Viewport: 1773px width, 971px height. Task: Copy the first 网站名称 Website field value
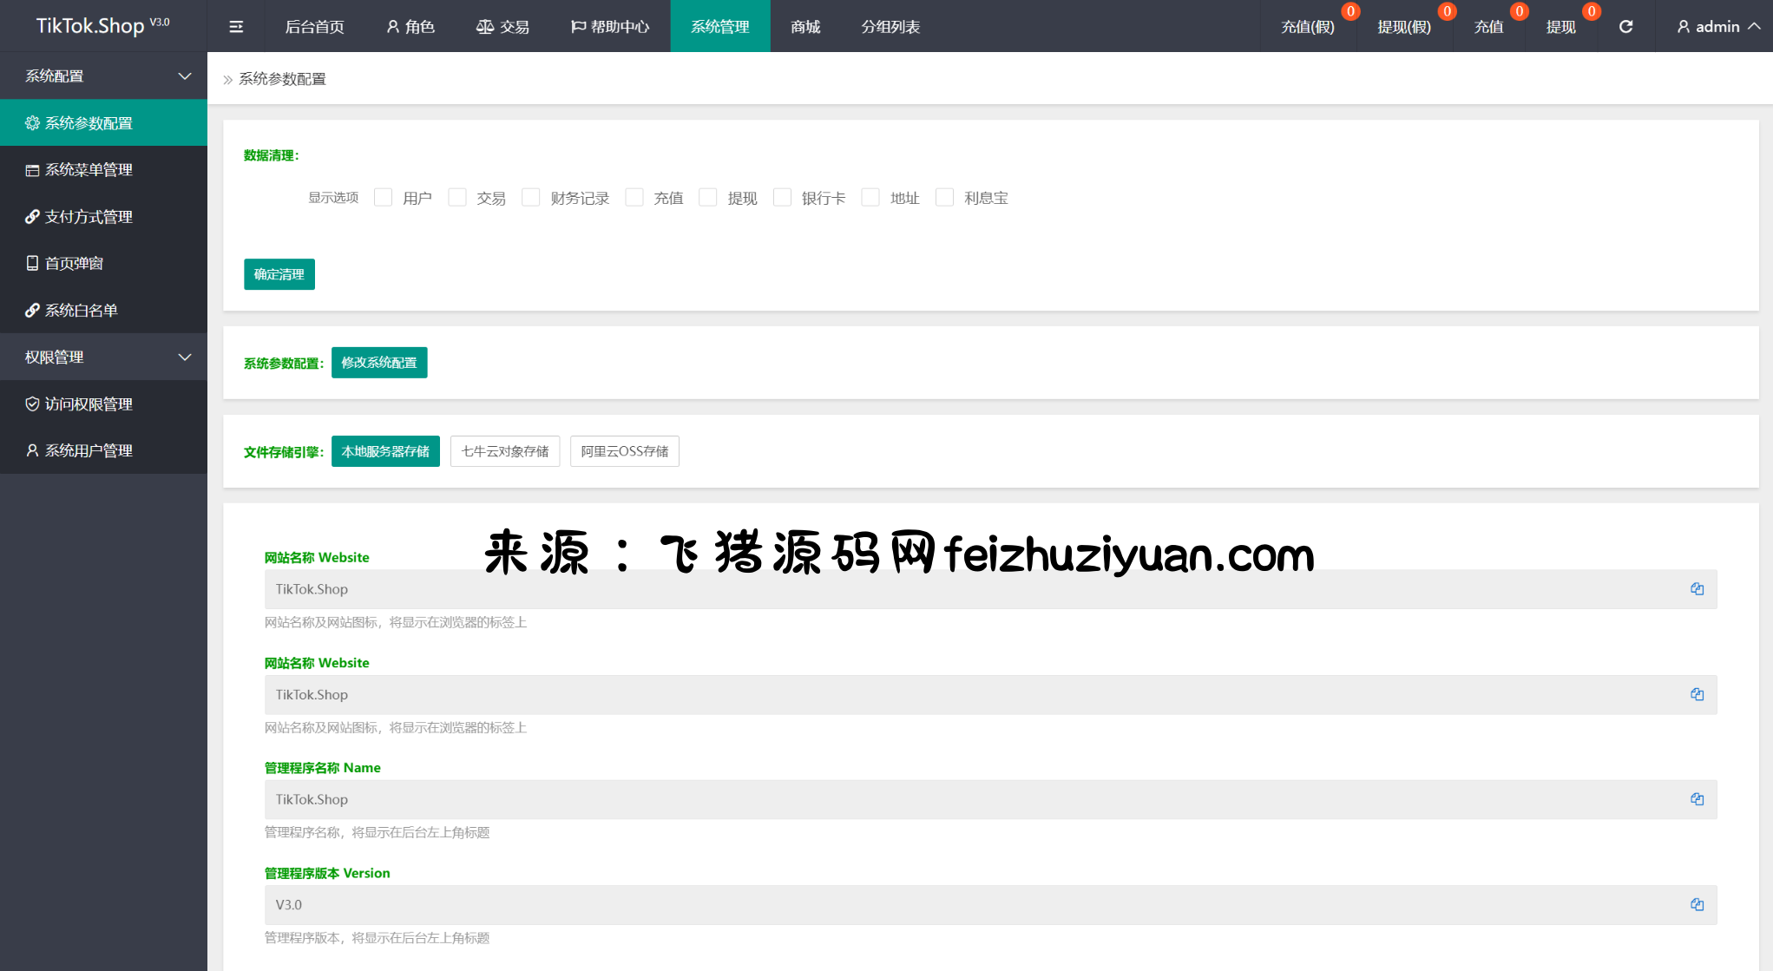click(1697, 589)
